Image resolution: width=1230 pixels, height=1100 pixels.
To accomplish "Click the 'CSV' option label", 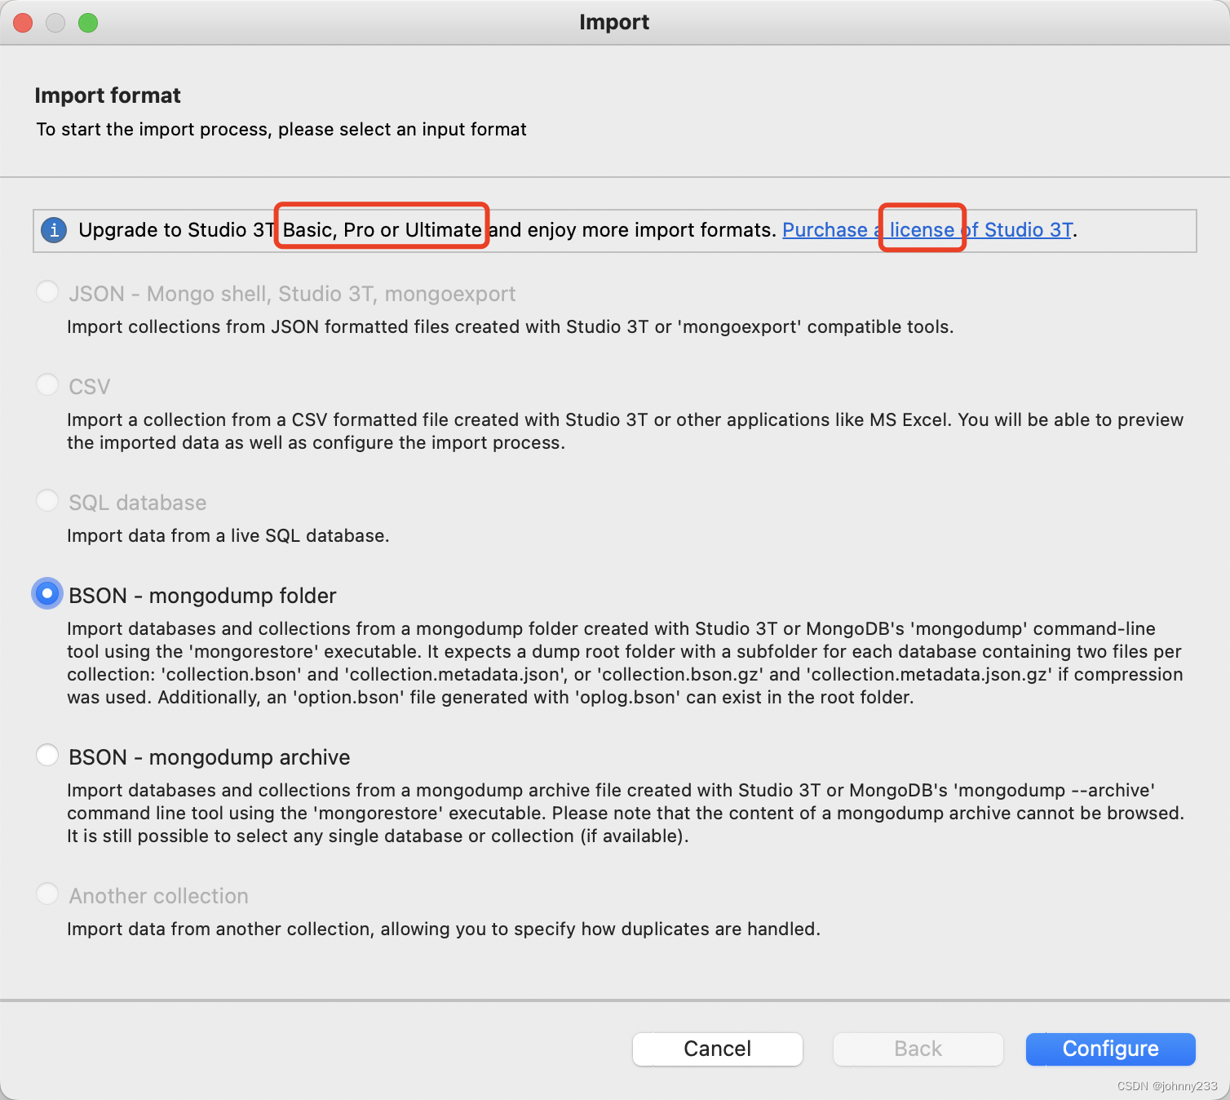I will 90,387.
